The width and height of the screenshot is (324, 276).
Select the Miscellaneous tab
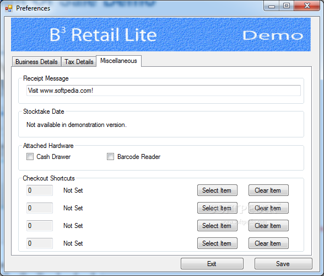click(x=119, y=61)
